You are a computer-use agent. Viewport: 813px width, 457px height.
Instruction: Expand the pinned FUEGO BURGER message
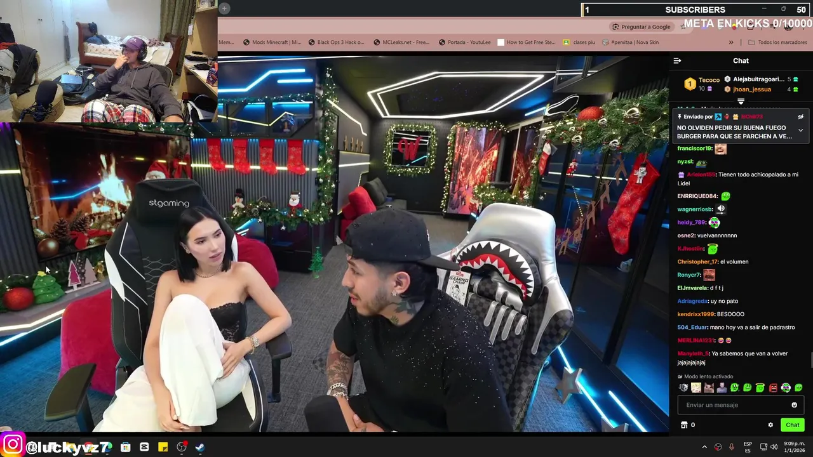tap(800, 131)
